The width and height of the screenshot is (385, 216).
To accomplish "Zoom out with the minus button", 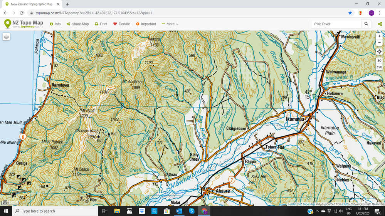I will 379,43.
